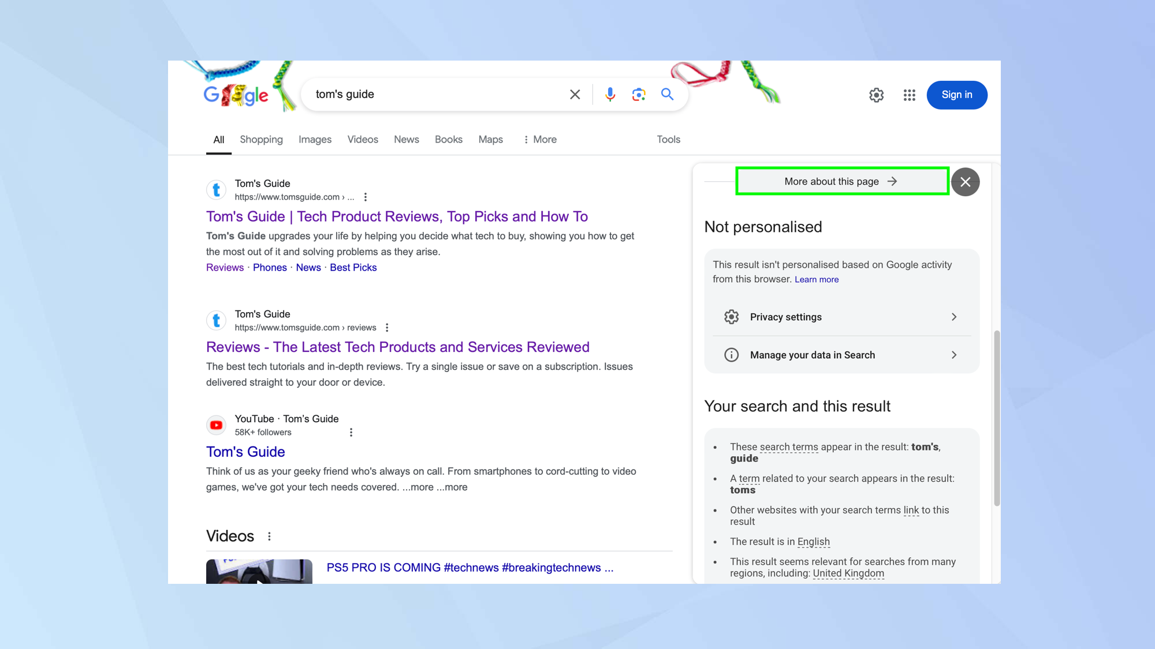Switch to the Images tab
1155x649 pixels.
[x=315, y=140]
